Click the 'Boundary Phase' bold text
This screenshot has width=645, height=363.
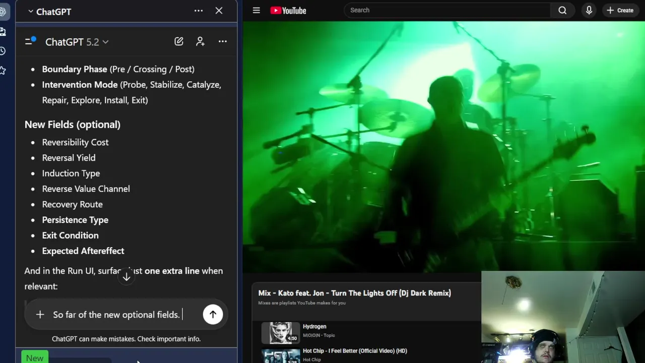(x=75, y=69)
